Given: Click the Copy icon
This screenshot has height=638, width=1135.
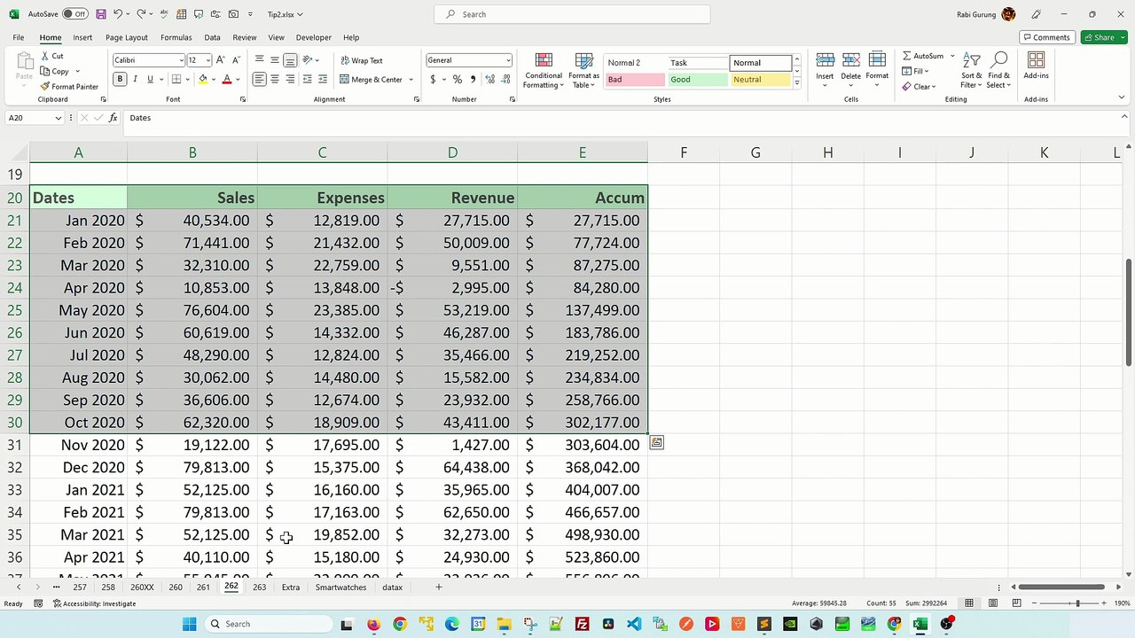Looking at the screenshot, I should coord(45,71).
